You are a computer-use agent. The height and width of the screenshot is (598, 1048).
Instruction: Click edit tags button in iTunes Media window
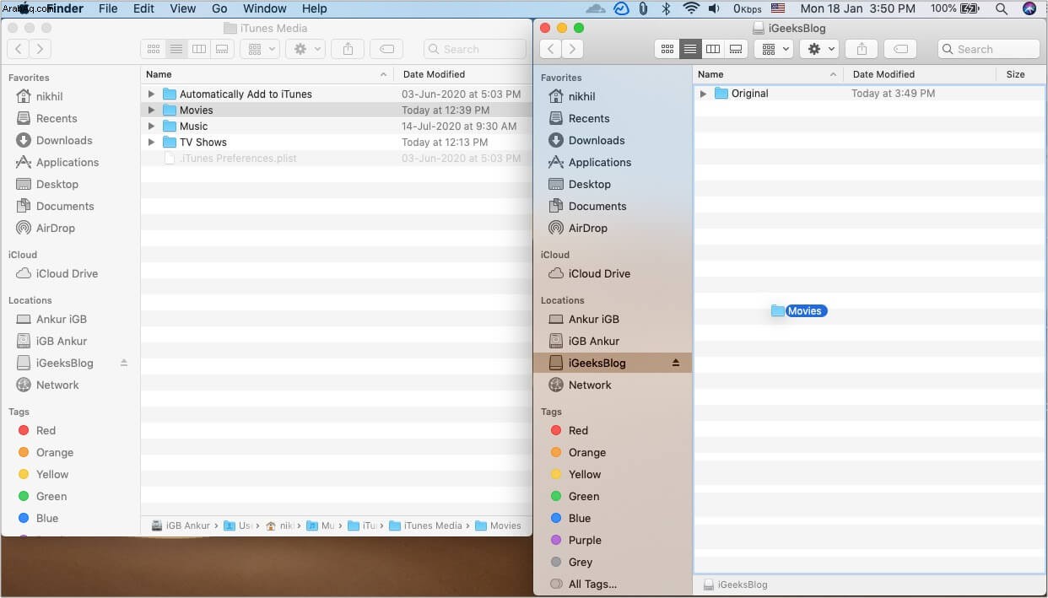click(x=387, y=49)
